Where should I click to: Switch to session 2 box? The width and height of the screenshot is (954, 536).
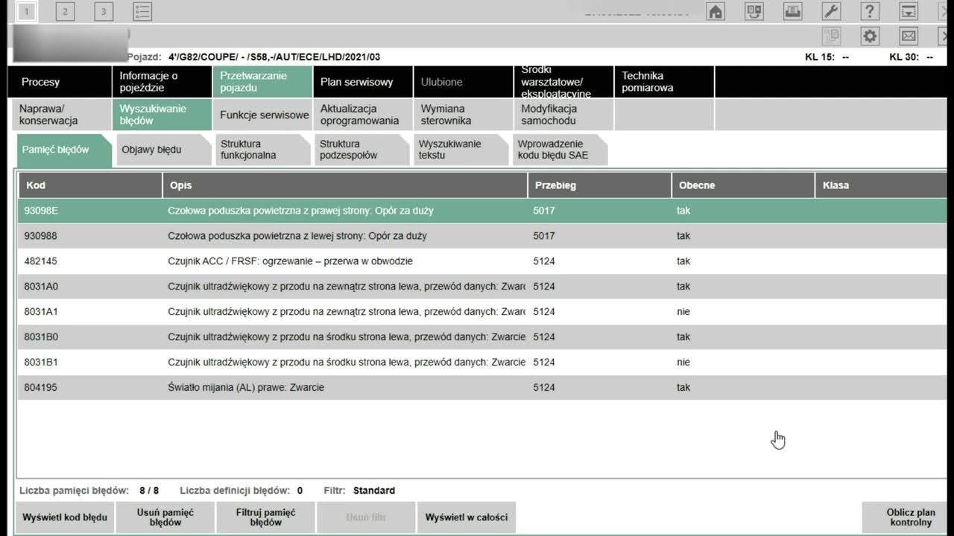coord(66,11)
